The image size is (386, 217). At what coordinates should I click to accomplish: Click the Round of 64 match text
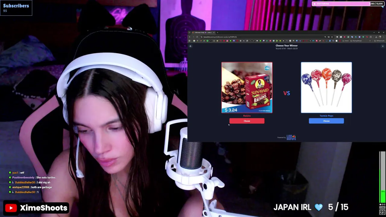click(x=286, y=49)
